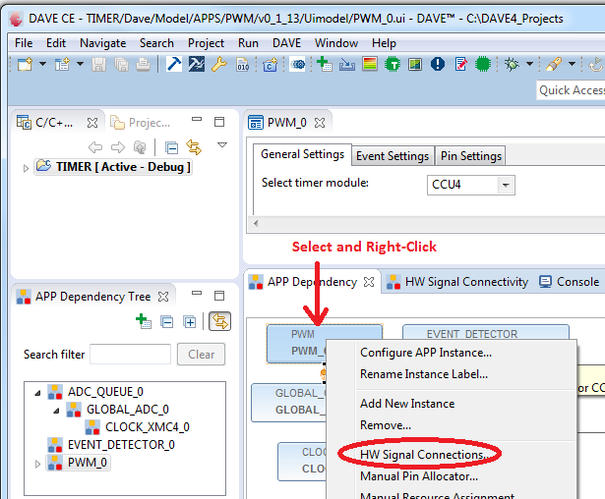Switch to the Project Explorer tab
This screenshot has width=605, height=499.
click(141, 123)
